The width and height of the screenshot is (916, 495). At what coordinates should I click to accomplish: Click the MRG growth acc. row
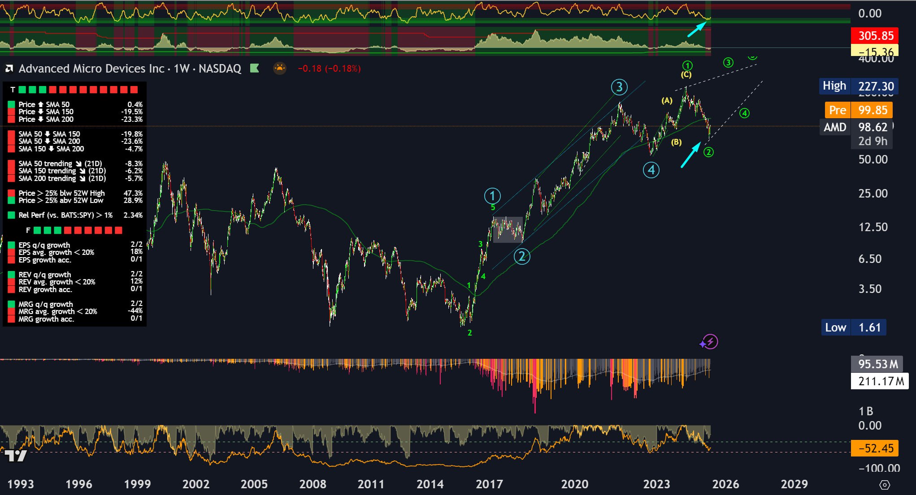pos(75,319)
